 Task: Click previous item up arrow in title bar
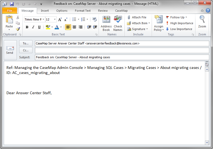click(29, 4)
